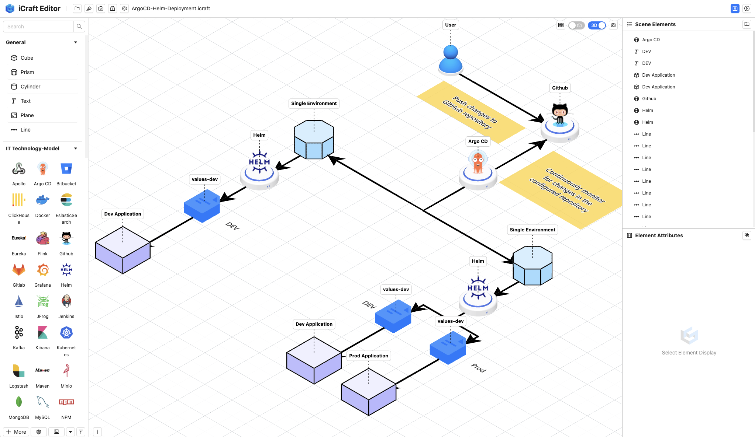
Task: Click the toolbox-with-plus icon in the top toolbar
Action: click(113, 8)
